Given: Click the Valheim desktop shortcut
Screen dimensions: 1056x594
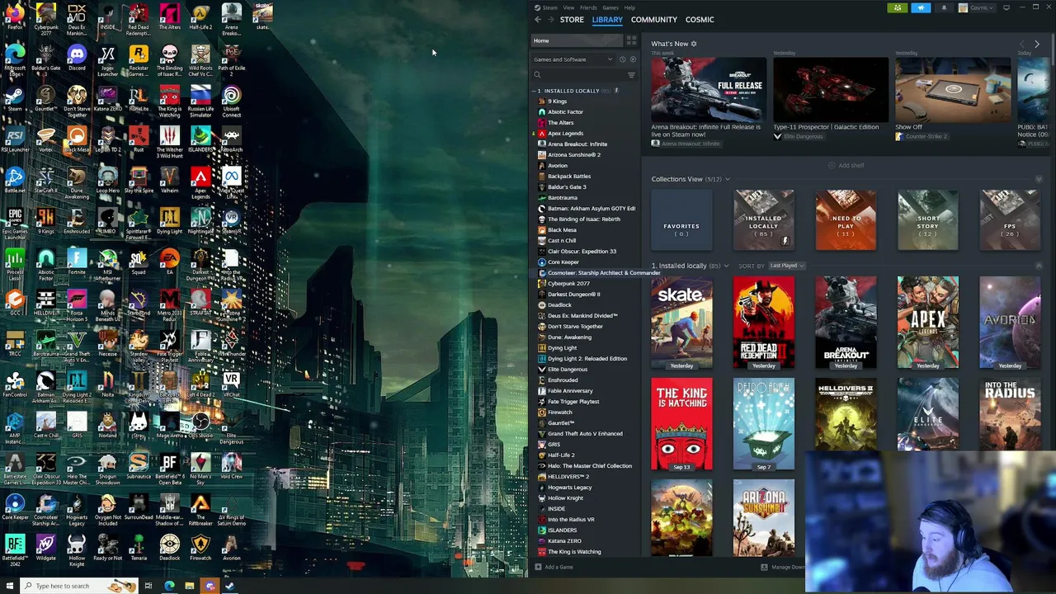Looking at the screenshot, I should point(169,180).
